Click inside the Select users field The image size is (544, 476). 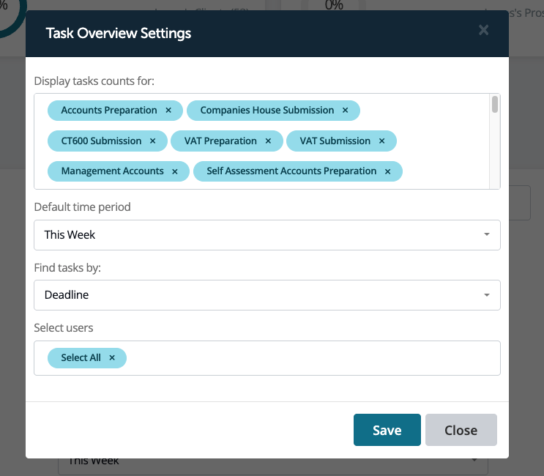308,358
